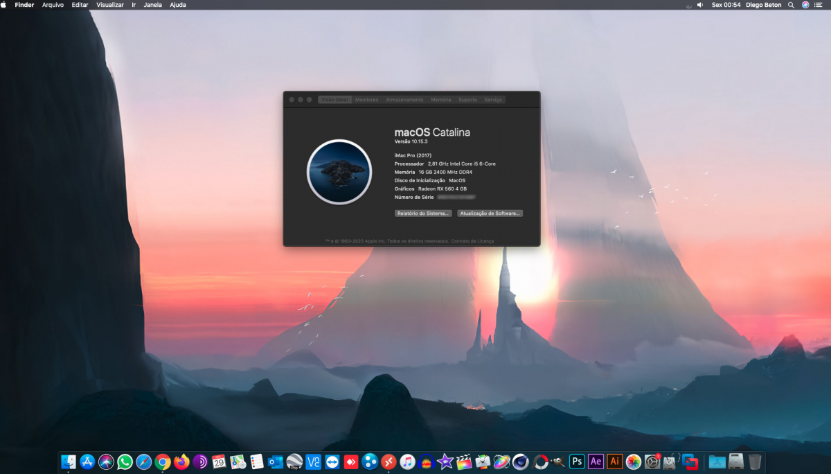Click the Versão 10.15.3 text
This screenshot has height=474, width=831.
click(x=411, y=141)
